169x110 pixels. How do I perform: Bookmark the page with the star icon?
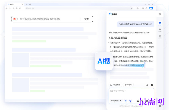tap(131, 8)
